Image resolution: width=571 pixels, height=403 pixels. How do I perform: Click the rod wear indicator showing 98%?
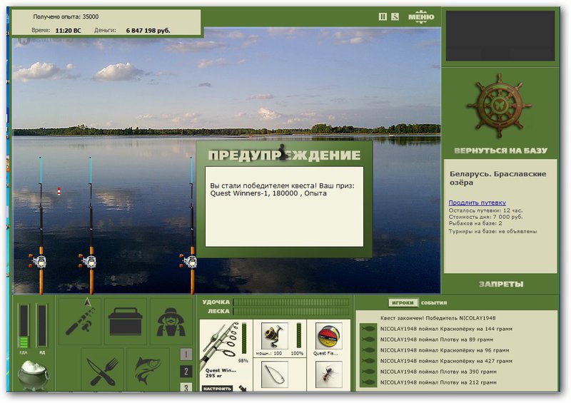tap(243, 339)
